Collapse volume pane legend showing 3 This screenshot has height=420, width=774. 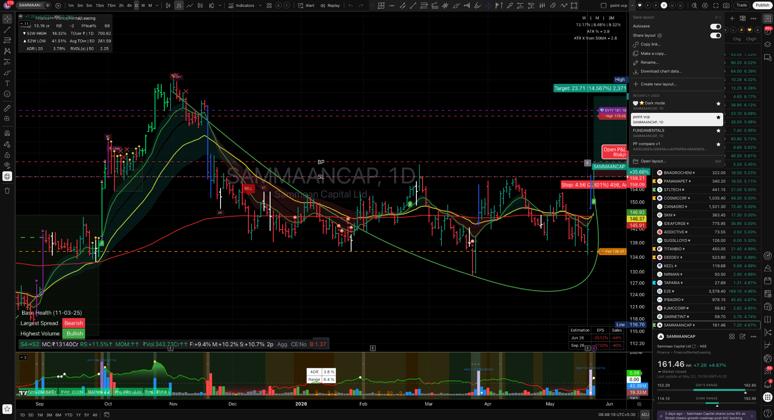coord(23,357)
